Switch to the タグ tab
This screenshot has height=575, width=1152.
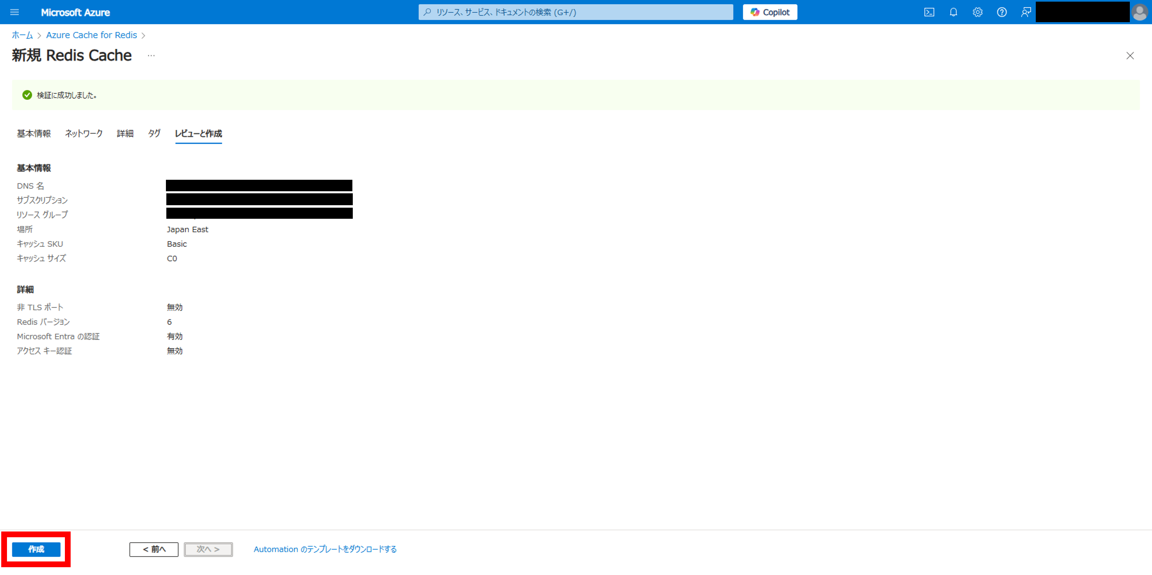[x=154, y=133]
